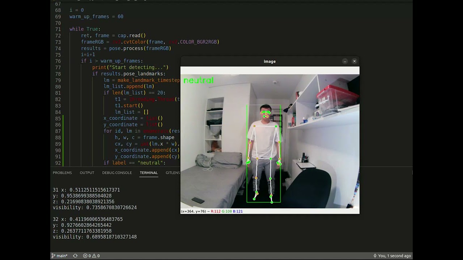Click line number 89 in the gutter
This screenshot has width=463, height=260.
click(58, 144)
